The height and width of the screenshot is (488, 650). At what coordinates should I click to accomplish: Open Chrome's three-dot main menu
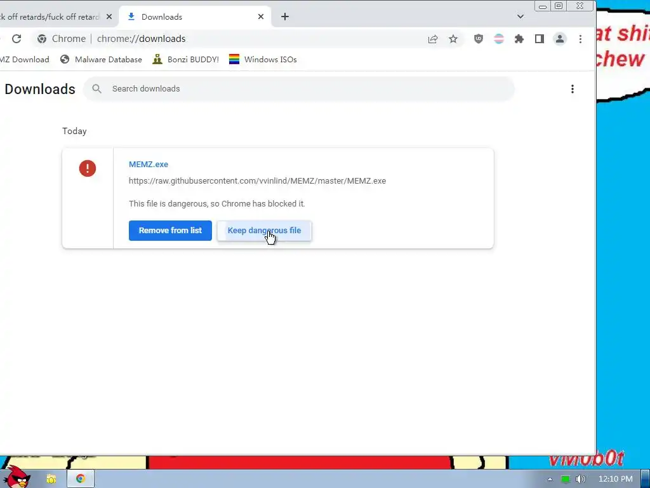580,39
